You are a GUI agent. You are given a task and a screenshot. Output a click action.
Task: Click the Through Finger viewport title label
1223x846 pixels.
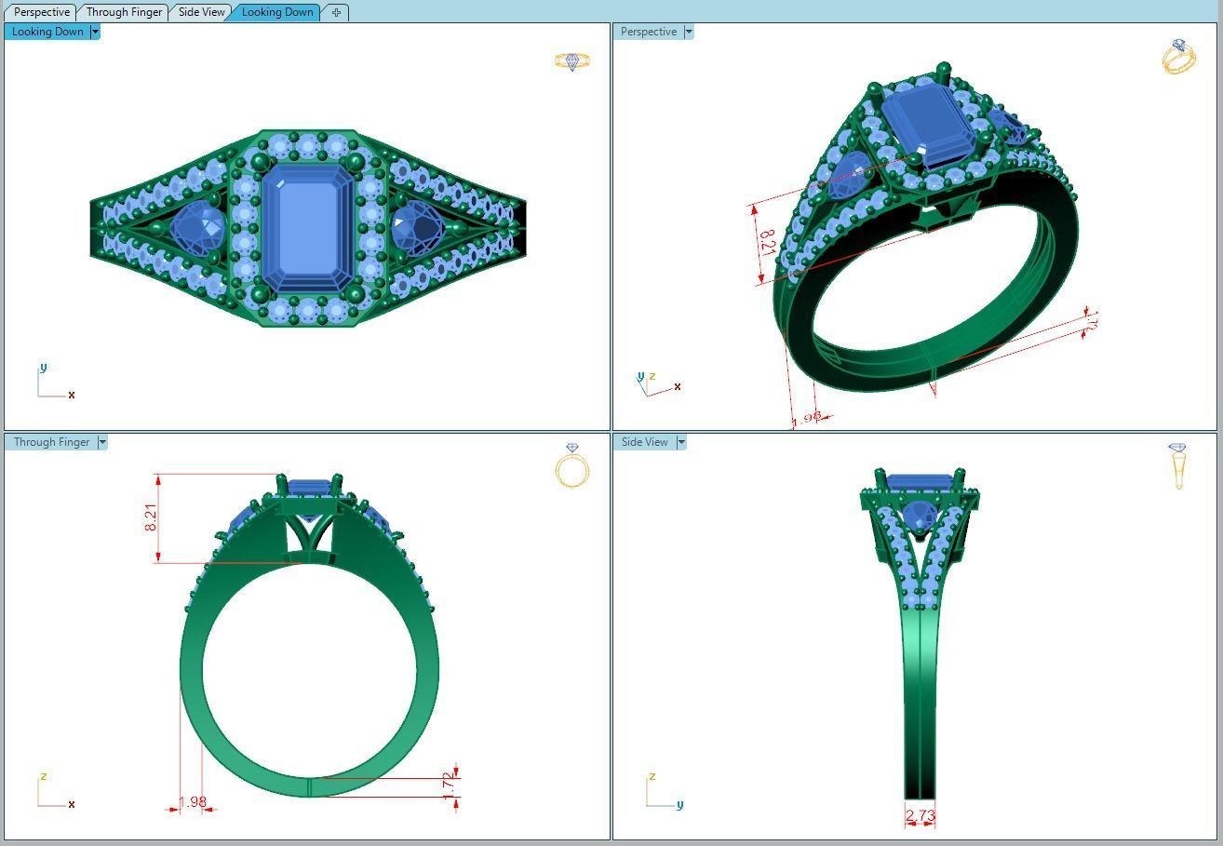tap(51, 442)
